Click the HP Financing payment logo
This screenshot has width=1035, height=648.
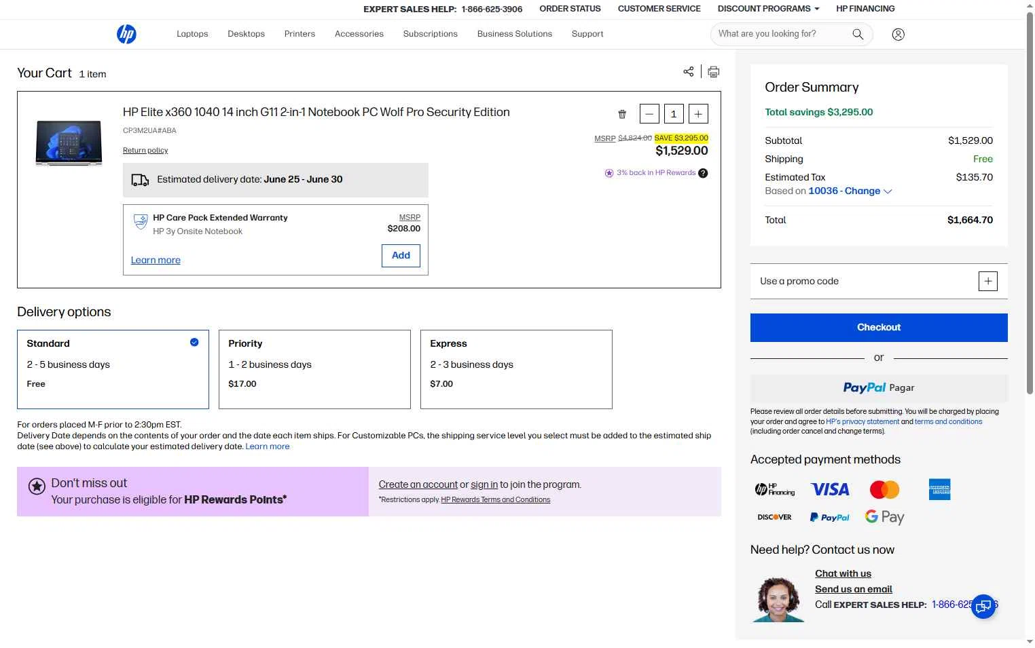(x=775, y=489)
